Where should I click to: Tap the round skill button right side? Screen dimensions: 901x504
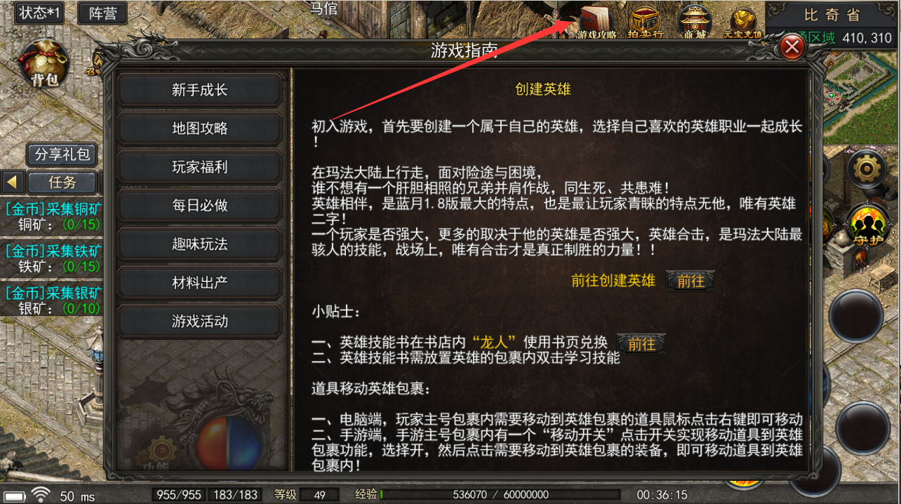[855, 315]
